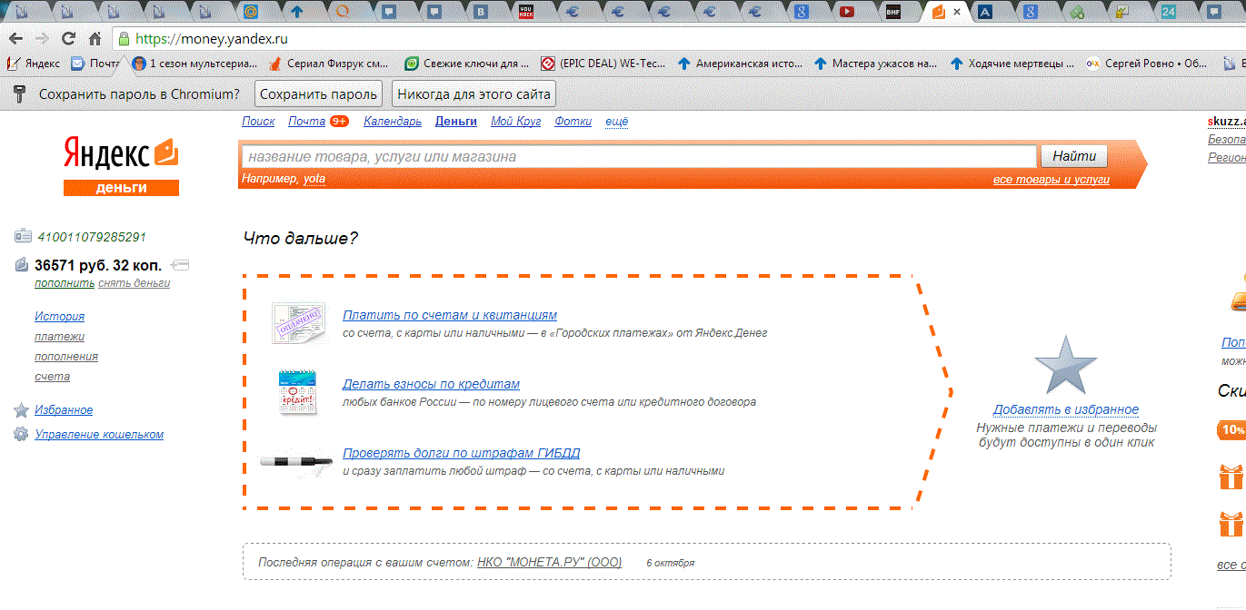Image resolution: width=1246 pixels, height=610 pixels.
Task: Click the Сохранить пароль button
Action: tap(318, 93)
